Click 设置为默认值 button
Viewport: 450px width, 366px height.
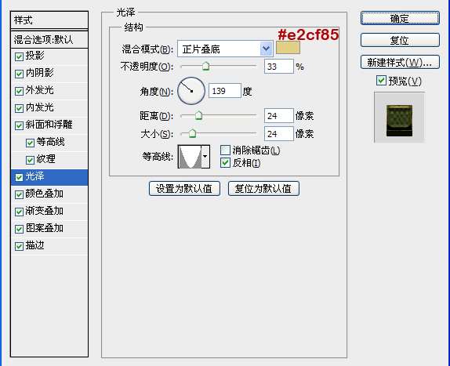pos(184,188)
